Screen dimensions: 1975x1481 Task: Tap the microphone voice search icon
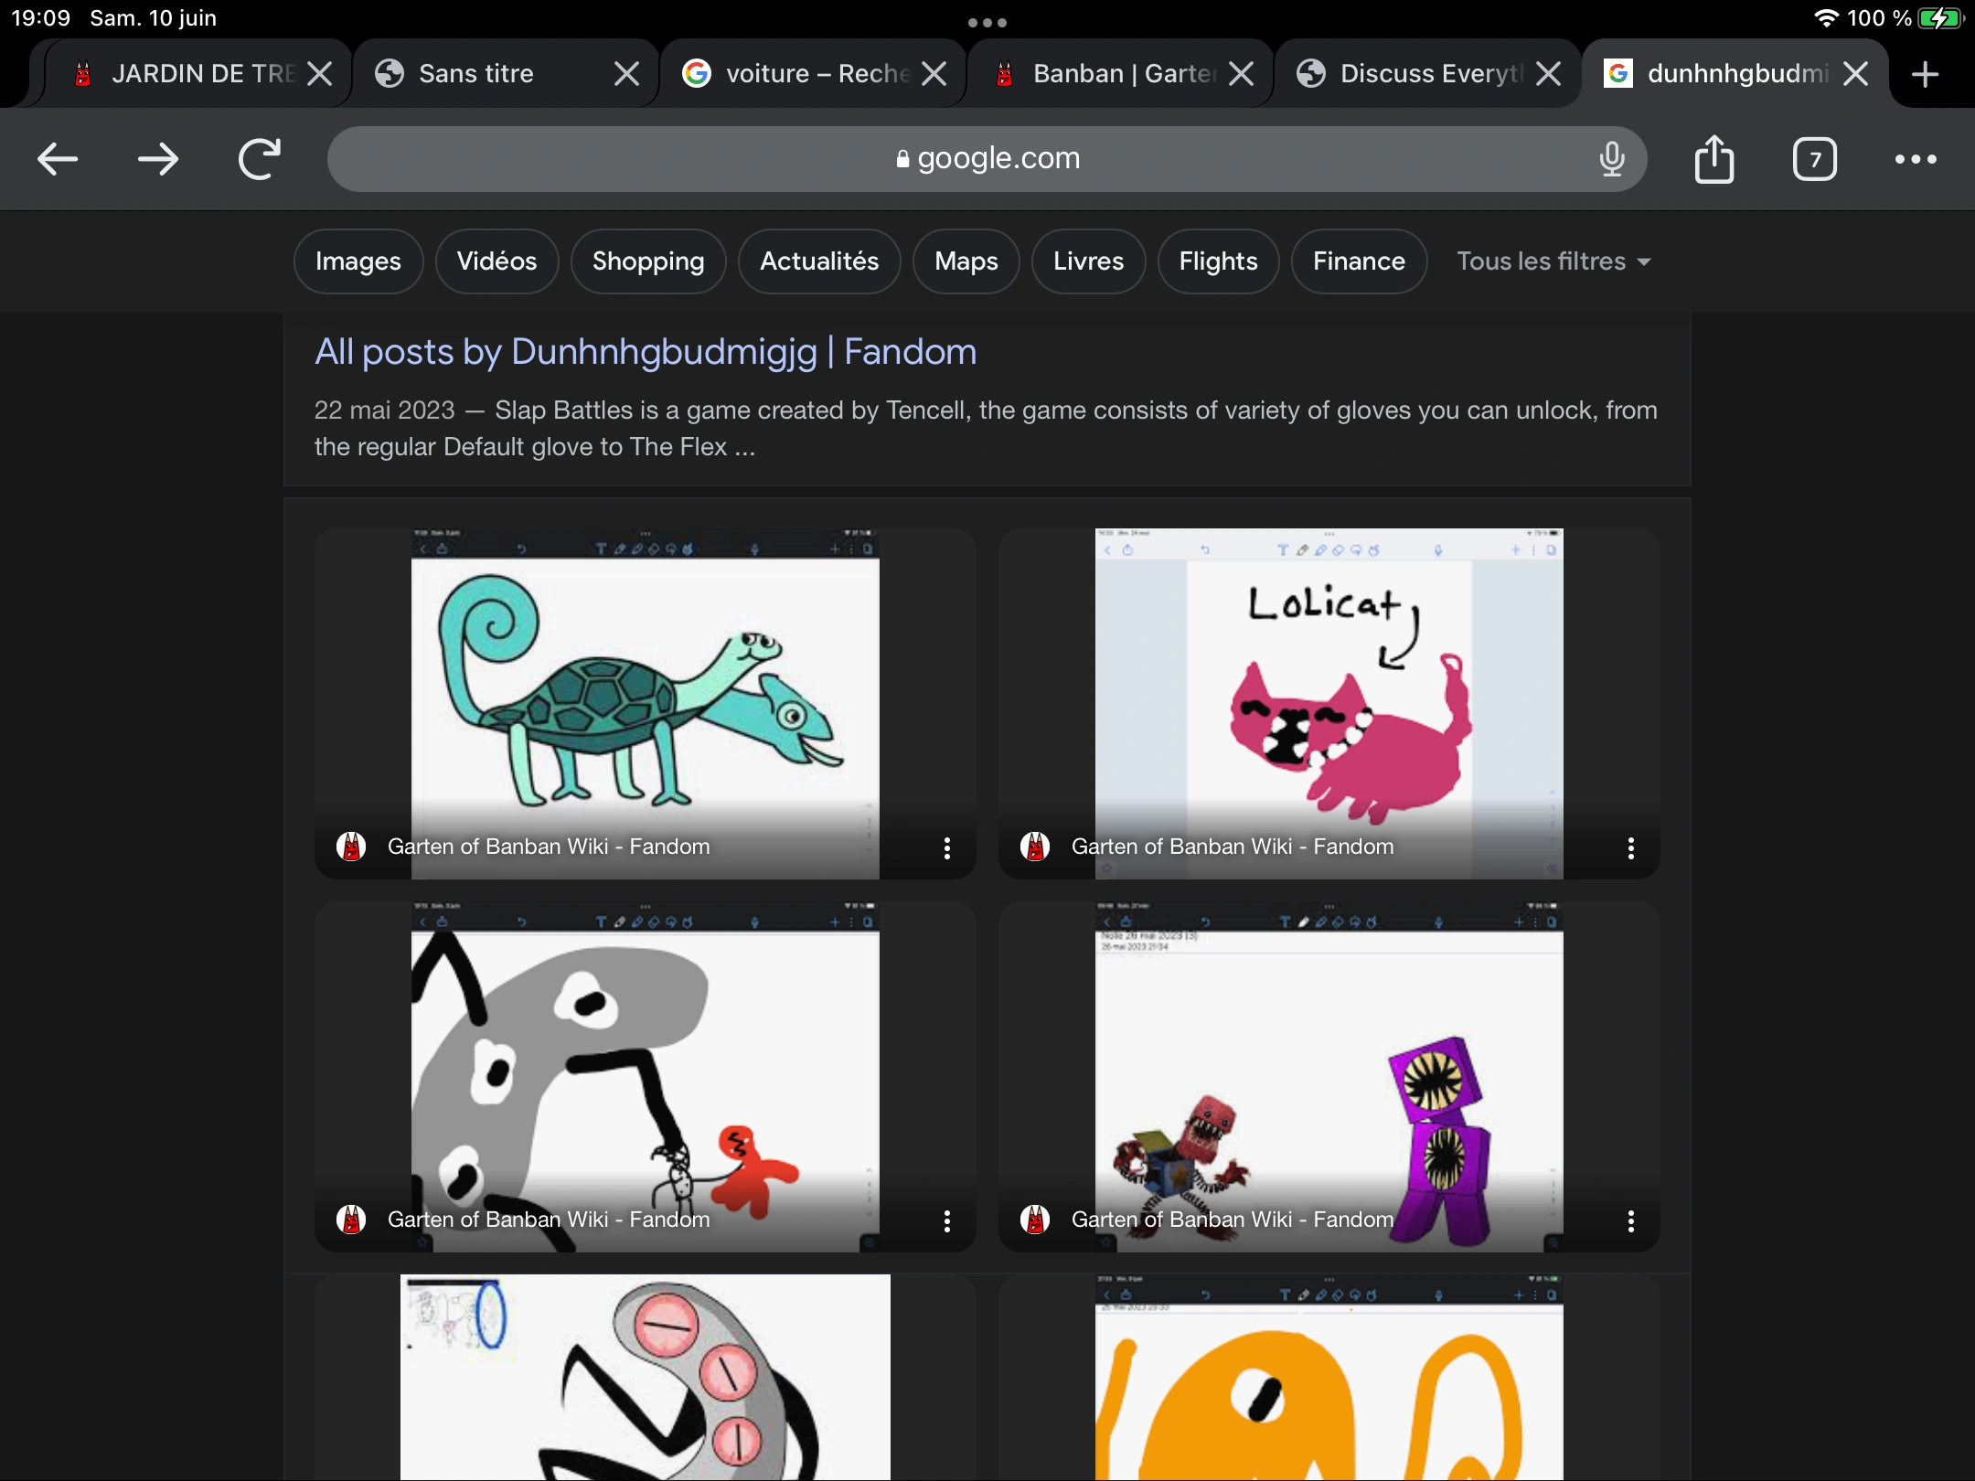pos(1612,159)
